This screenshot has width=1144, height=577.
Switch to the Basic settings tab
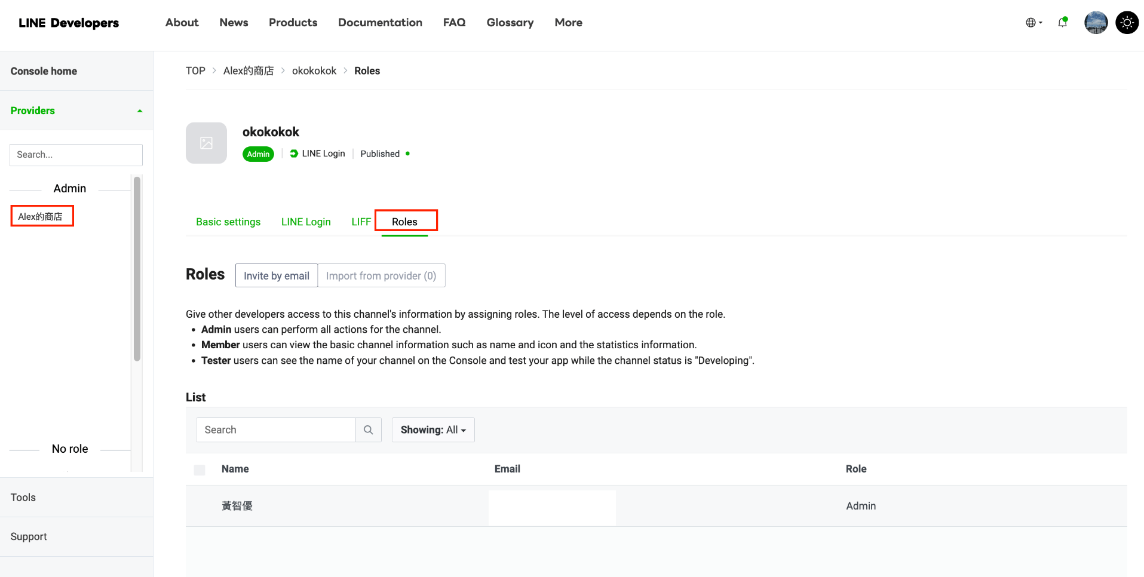[x=228, y=222]
